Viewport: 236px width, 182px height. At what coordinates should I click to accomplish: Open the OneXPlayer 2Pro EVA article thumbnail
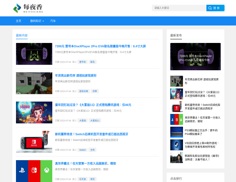point(34,54)
